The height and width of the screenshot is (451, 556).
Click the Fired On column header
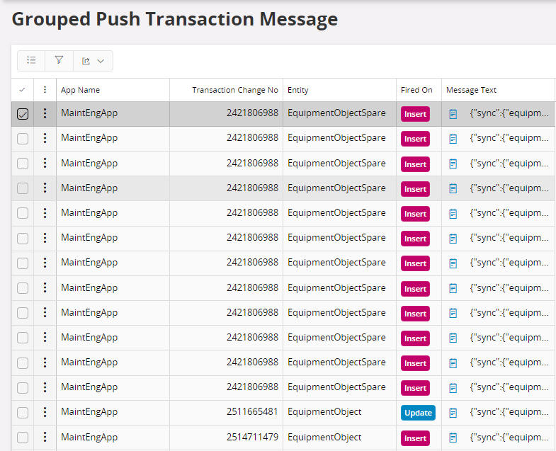[x=416, y=90]
